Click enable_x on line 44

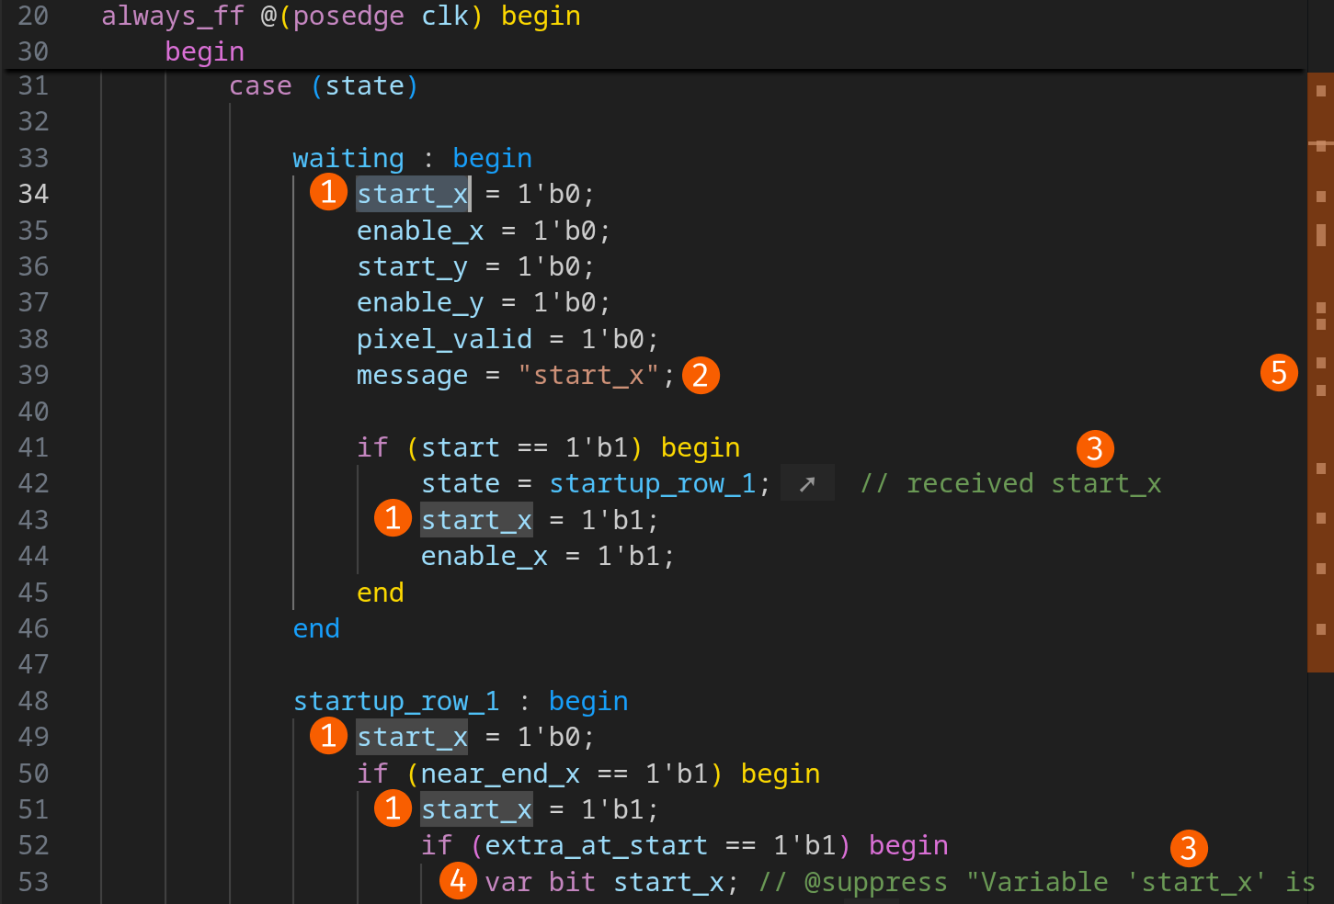(x=484, y=557)
